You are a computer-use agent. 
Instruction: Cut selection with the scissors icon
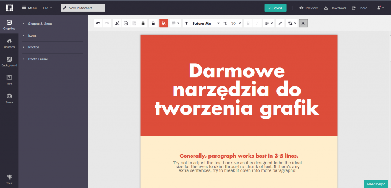point(117,24)
